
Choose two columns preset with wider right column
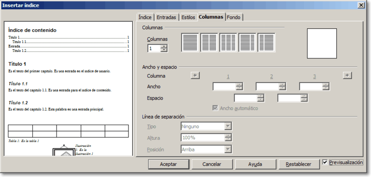266,43
